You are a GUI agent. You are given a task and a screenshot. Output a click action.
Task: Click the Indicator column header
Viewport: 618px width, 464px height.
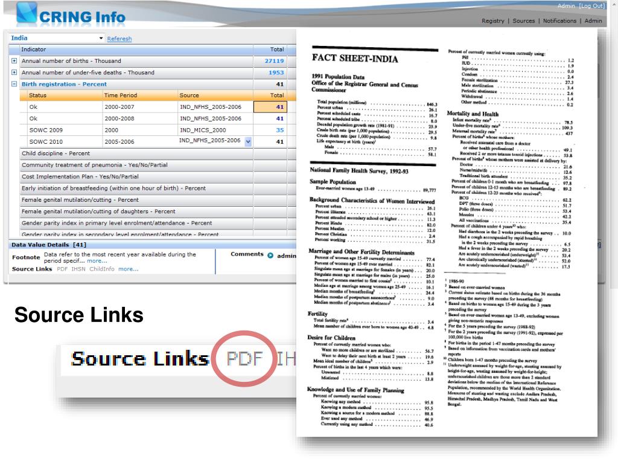136,50
